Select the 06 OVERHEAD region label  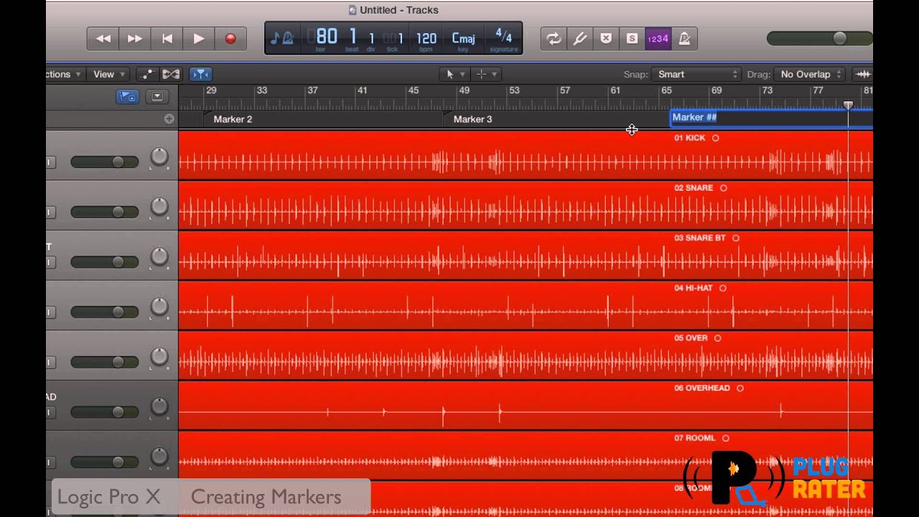coord(701,388)
